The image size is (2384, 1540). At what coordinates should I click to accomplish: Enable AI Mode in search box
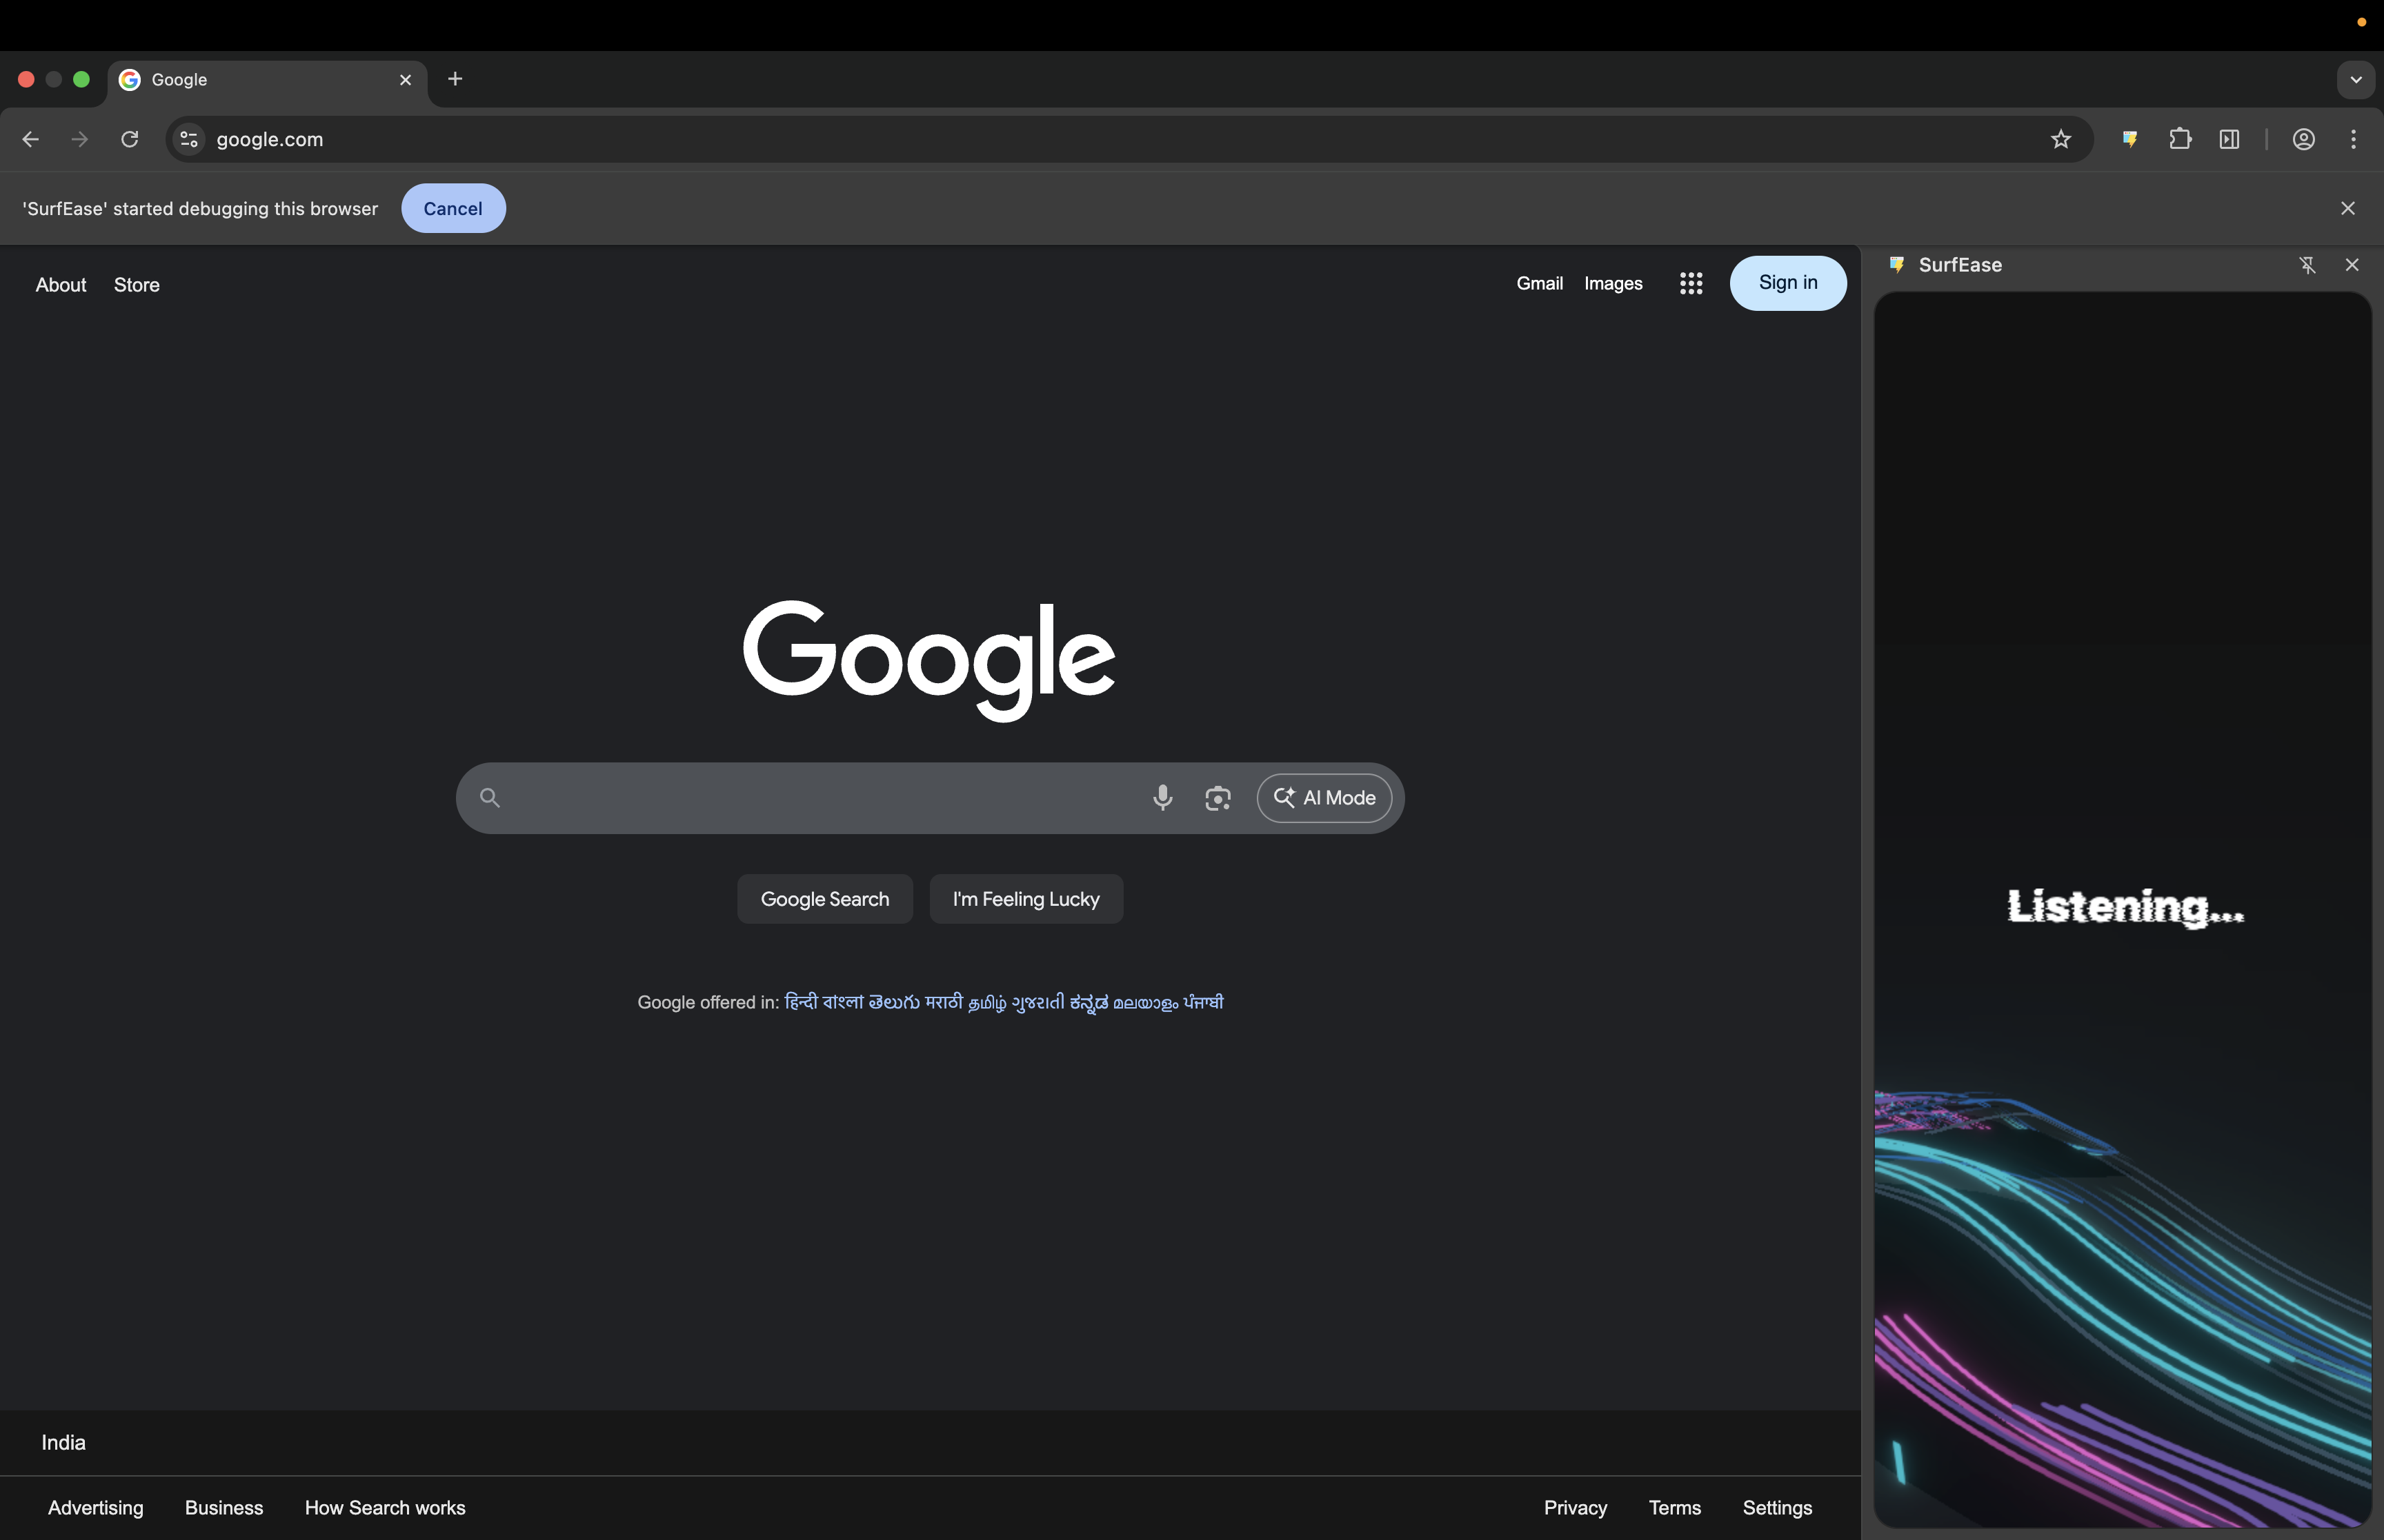pos(1324,797)
